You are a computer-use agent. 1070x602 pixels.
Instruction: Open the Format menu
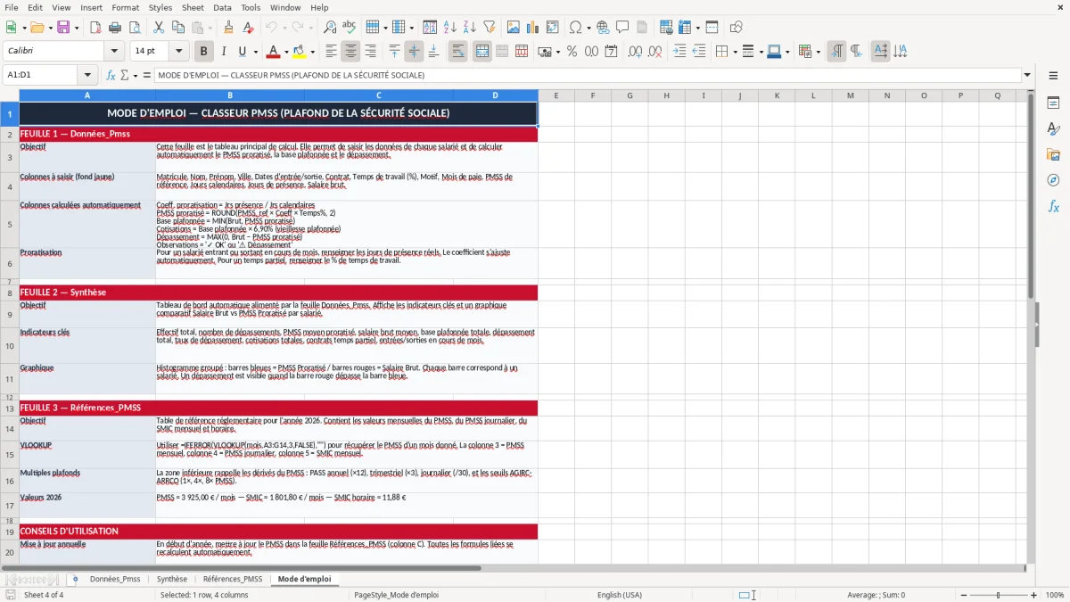(x=125, y=7)
